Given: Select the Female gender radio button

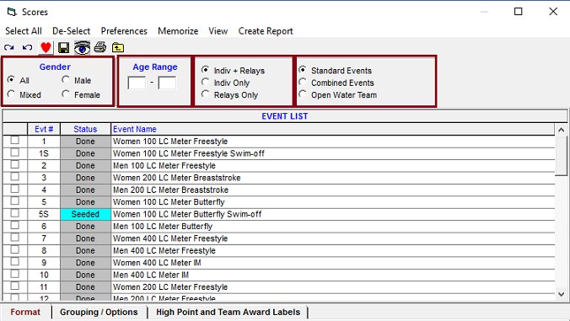Looking at the screenshot, I should pyautogui.click(x=66, y=94).
